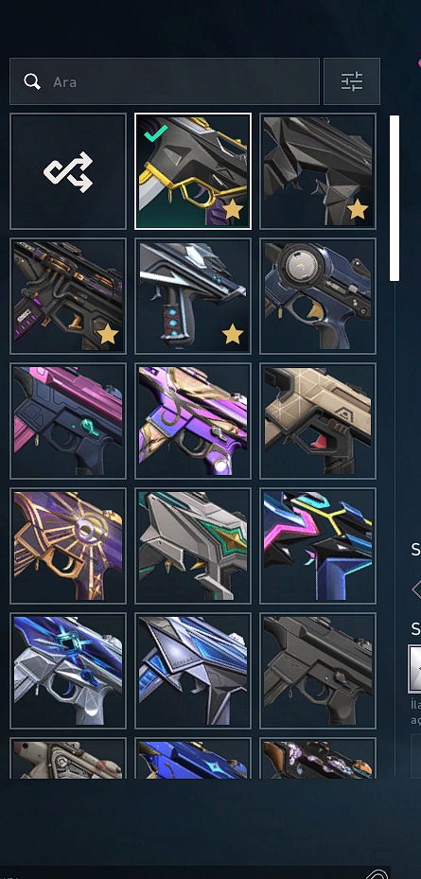Click the magnifier search icon
The image size is (421, 879).
pos(32,82)
